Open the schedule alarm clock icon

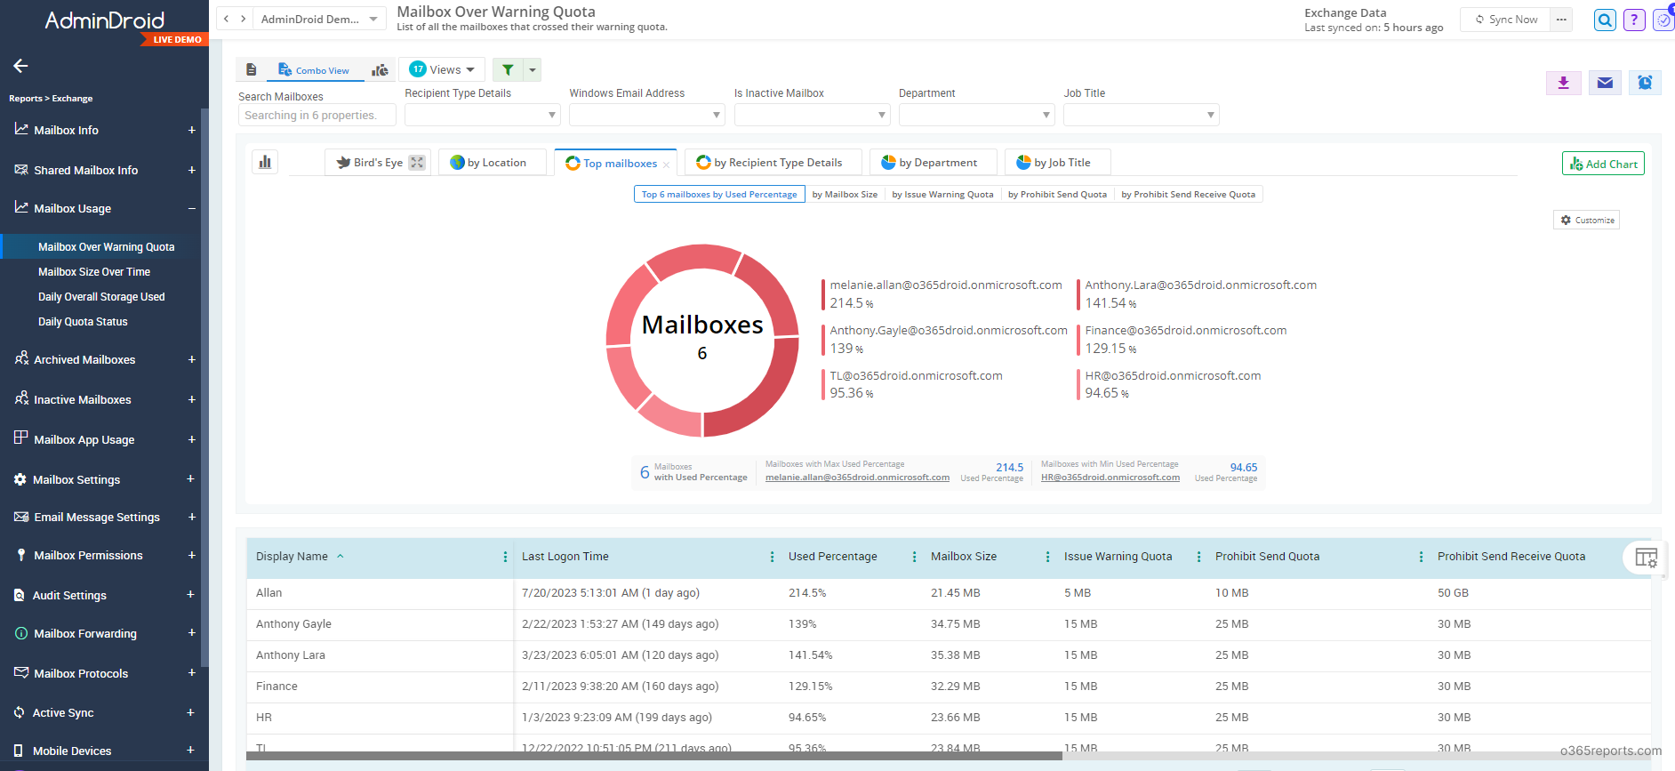(x=1645, y=83)
